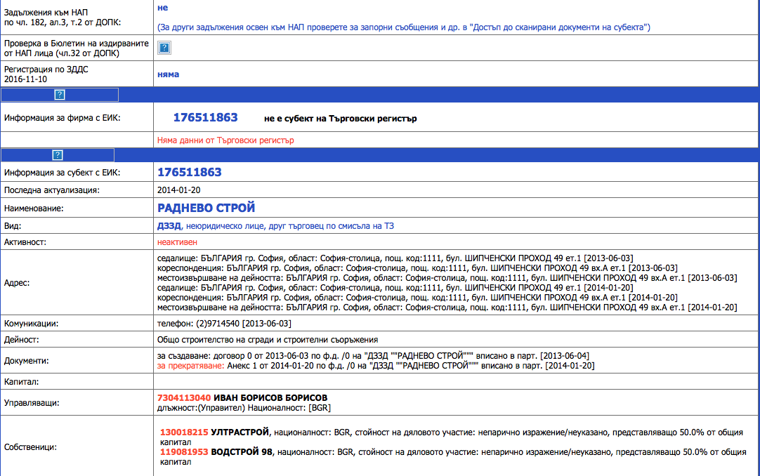Open the help icon above Информация за субект

[x=58, y=155]
